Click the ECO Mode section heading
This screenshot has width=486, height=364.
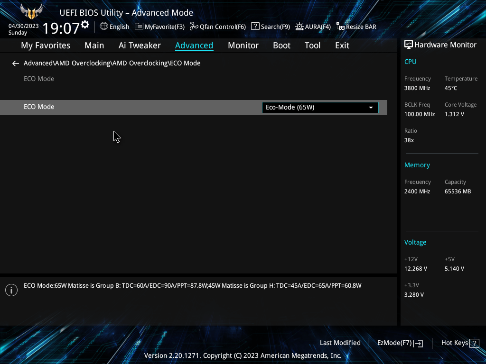pyautogui.click(x=39, y=79)
